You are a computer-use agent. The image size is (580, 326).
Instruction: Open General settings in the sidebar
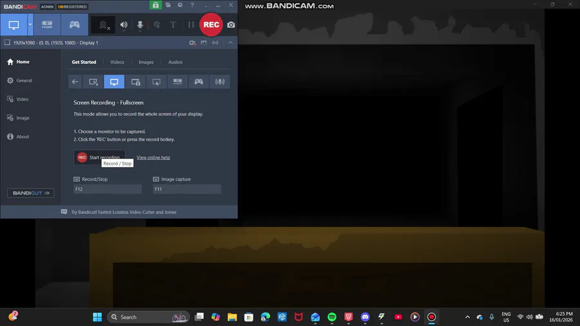point(19,81)
